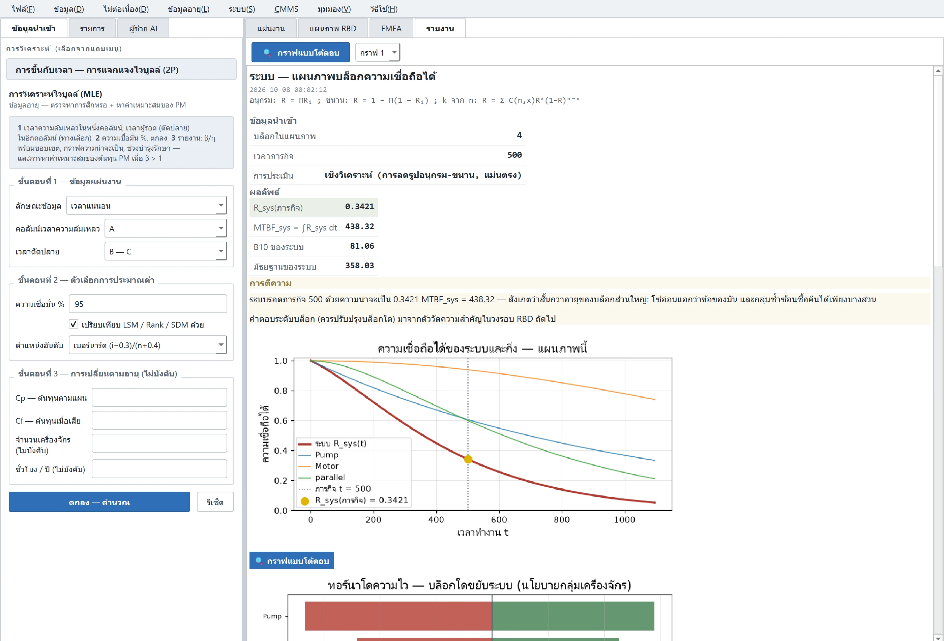The height and width of the screenshot is (641, 944).
Task: Click the MTBF_sys value 438.32
Action: pyautogui.click(x=359, y=226)
